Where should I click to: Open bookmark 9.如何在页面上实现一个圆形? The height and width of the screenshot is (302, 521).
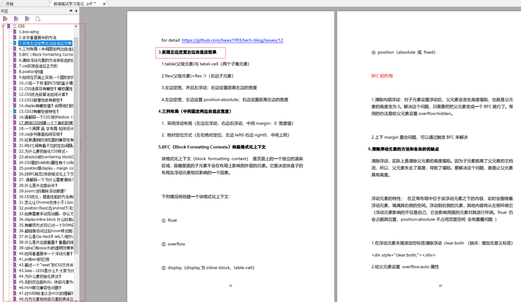(x=46, y=77)
